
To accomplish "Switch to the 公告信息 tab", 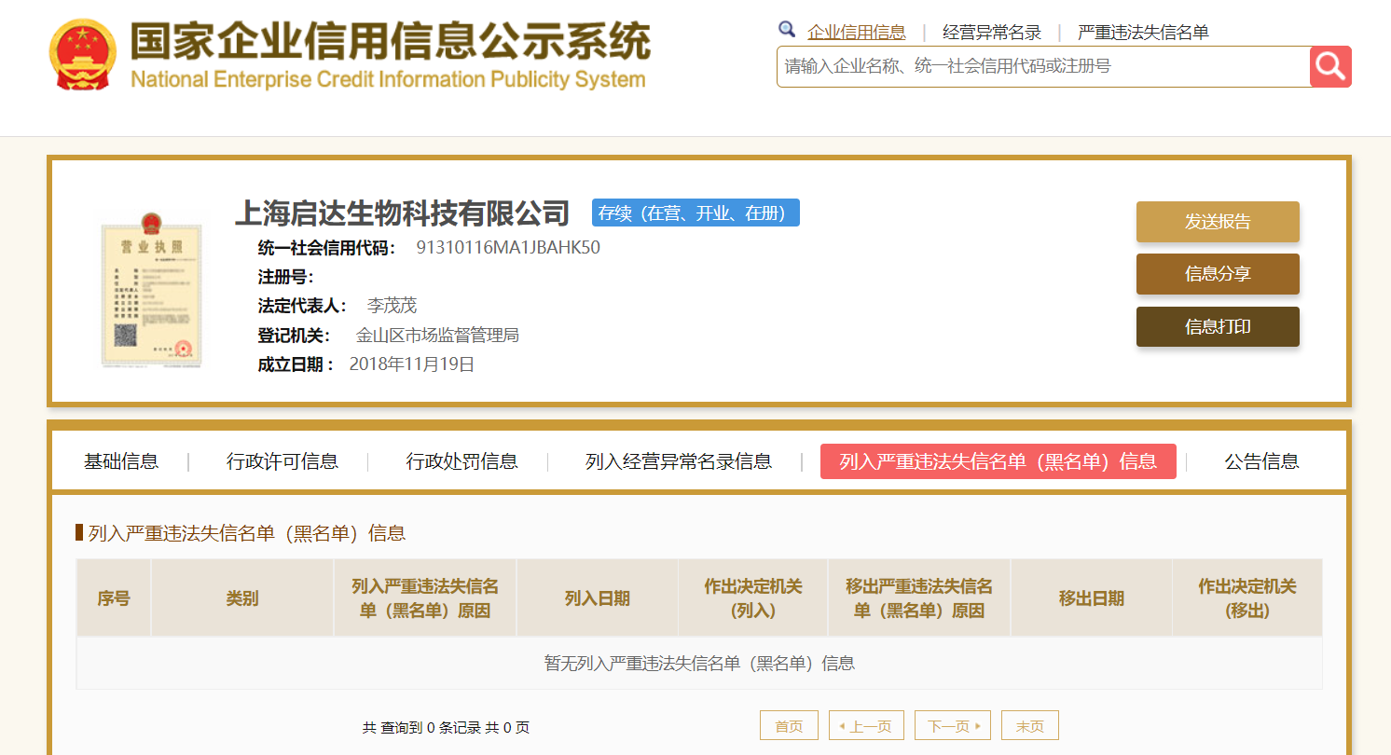I will click(x=1261, y=461).
